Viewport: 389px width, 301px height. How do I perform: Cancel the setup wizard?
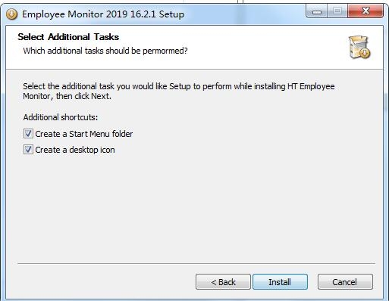pos(345,282)
